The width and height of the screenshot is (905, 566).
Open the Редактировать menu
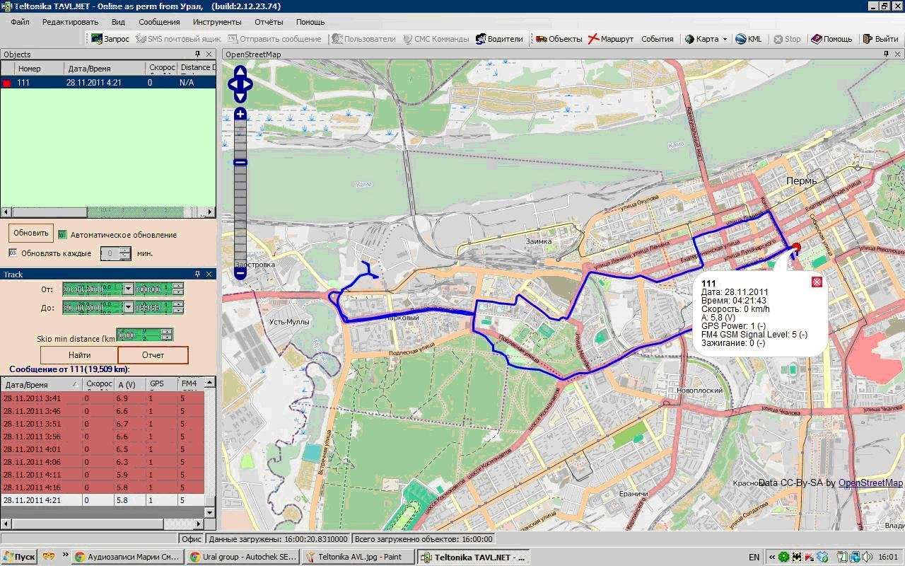point(70,22)
